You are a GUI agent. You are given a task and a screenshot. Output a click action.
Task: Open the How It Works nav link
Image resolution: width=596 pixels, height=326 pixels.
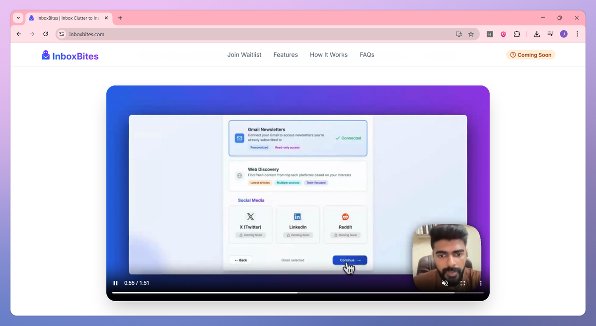tap(329, 55)
